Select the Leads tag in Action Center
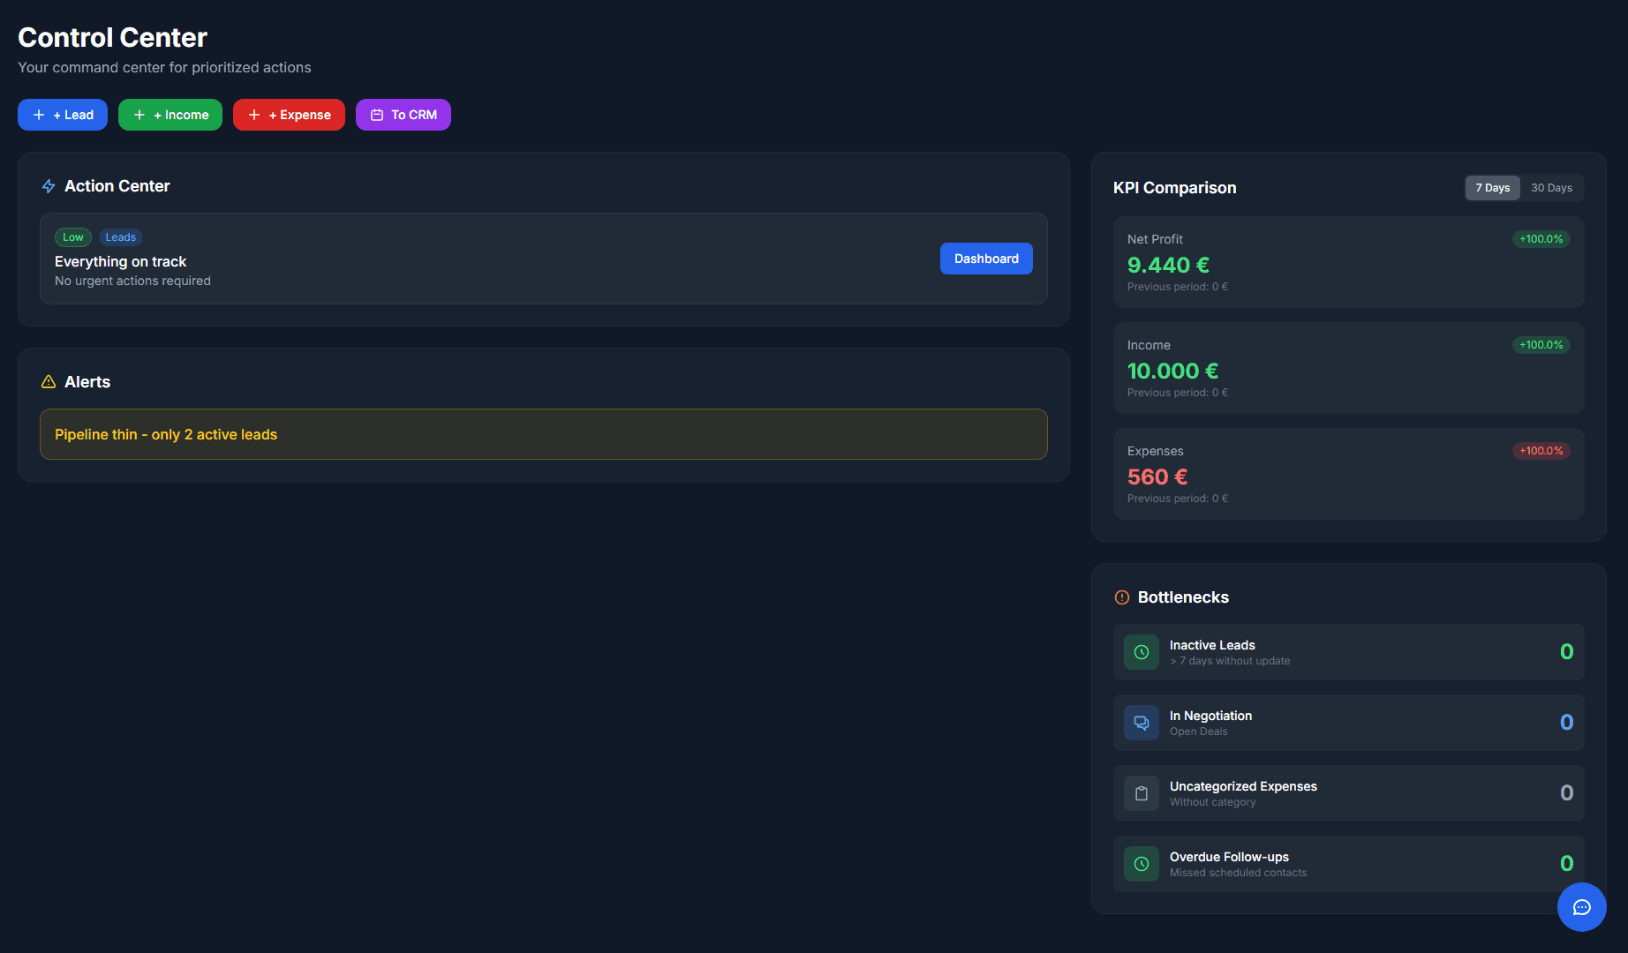This screenshot has width=1628, height=953. coord(121,236)
